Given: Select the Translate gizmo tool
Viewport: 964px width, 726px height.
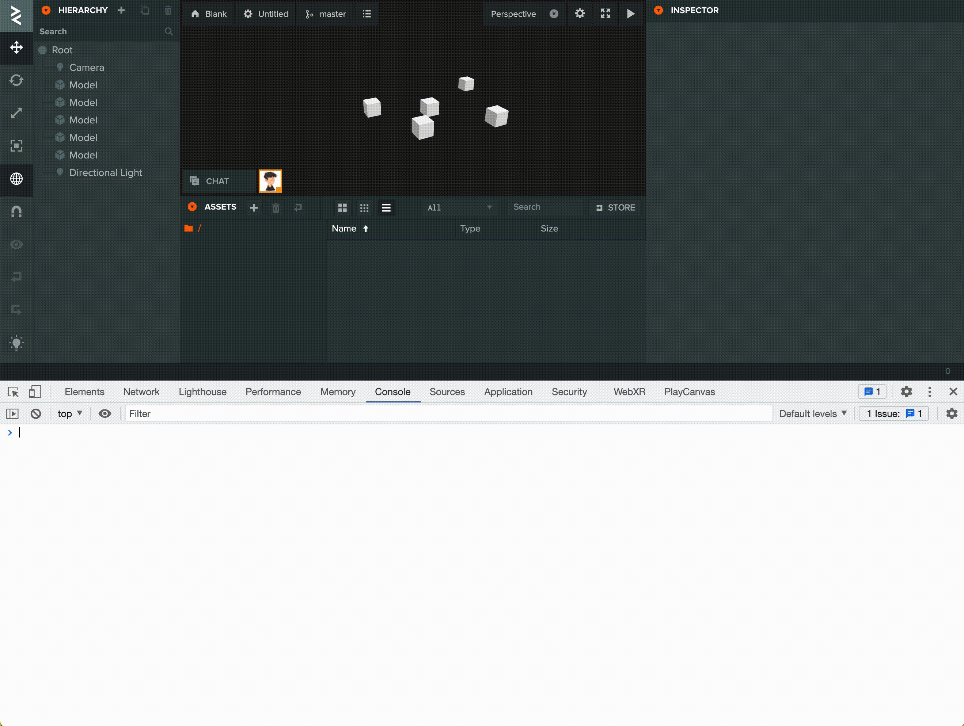Looking at the screenshot, I should tap(16, 47).
